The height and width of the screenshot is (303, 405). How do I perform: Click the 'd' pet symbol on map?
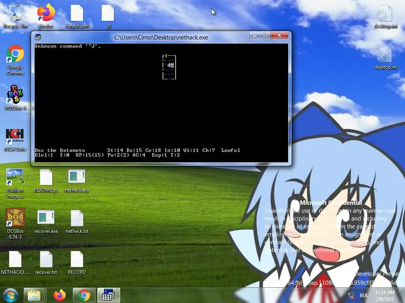[x=169, y=65]
